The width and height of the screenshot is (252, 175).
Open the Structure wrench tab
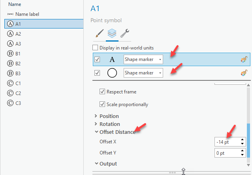[x=125, y=34]
